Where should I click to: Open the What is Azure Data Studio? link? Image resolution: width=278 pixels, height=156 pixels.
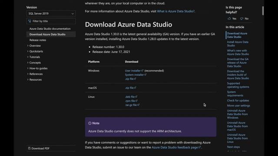point(175,11)
